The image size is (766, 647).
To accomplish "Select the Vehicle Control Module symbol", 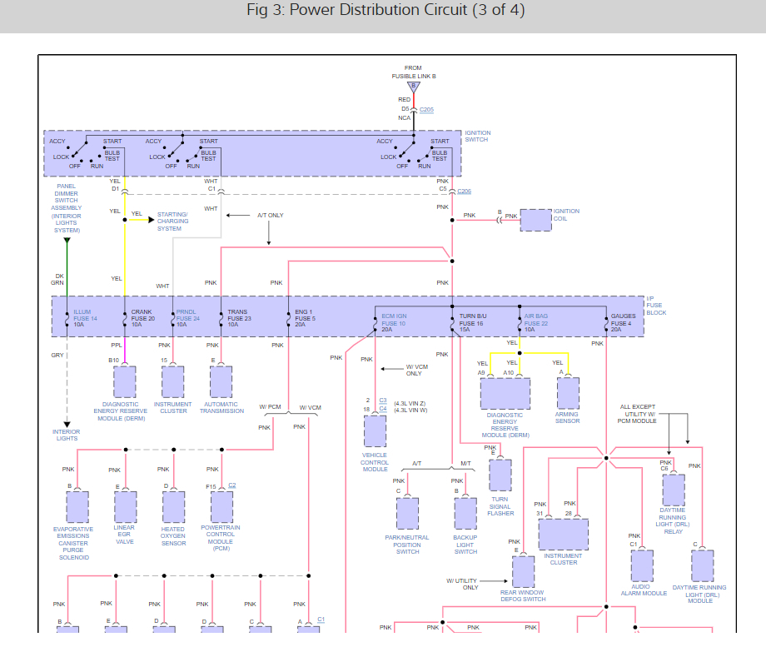I will tap(375, 431).
